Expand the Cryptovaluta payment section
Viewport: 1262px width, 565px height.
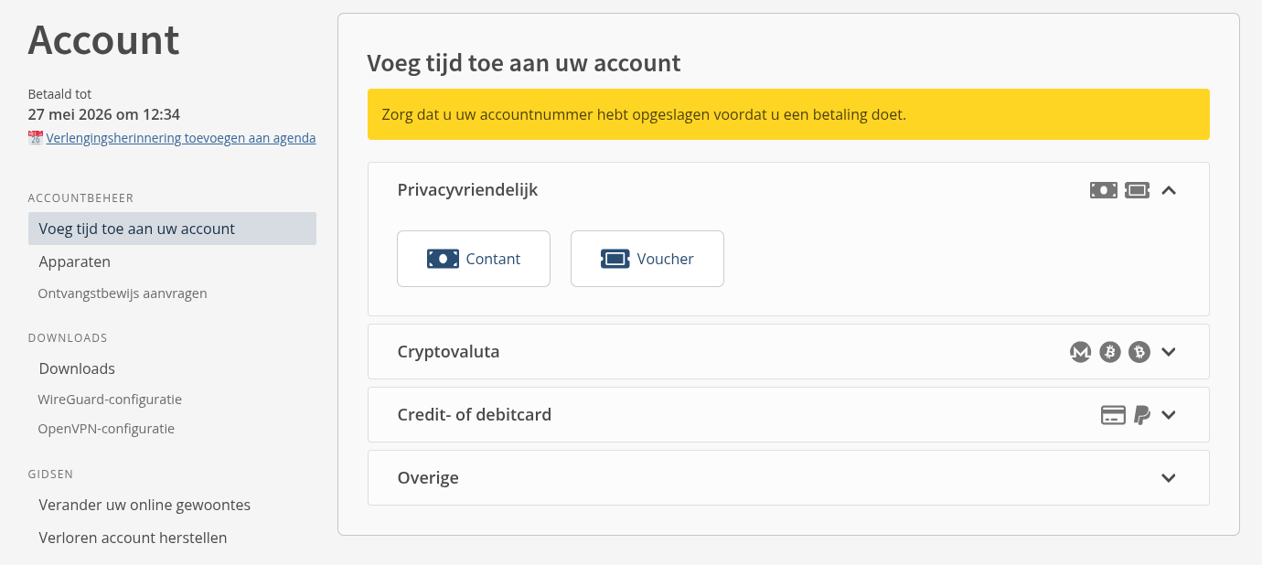1168,352
